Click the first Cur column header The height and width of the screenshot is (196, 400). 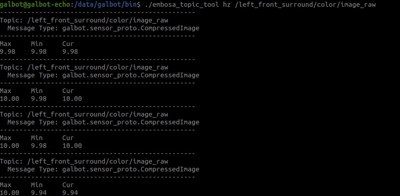pyautogui.click(x=68, y=44)
